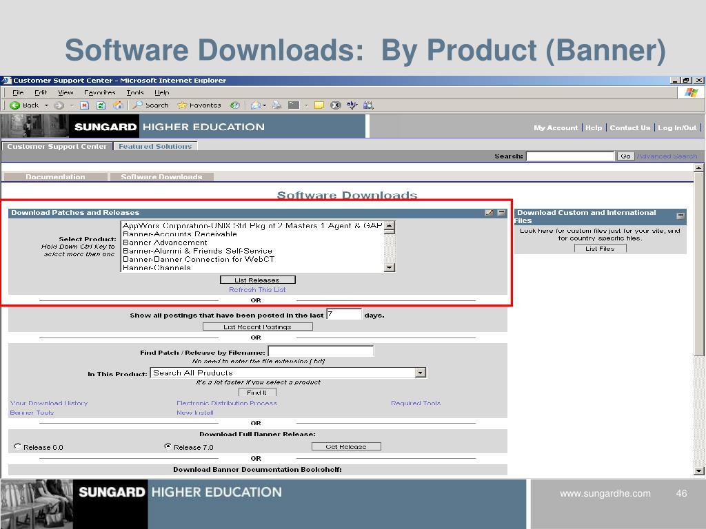Switch to Customer Support Center tab
The image size is (706, 529).
point(57,146)
